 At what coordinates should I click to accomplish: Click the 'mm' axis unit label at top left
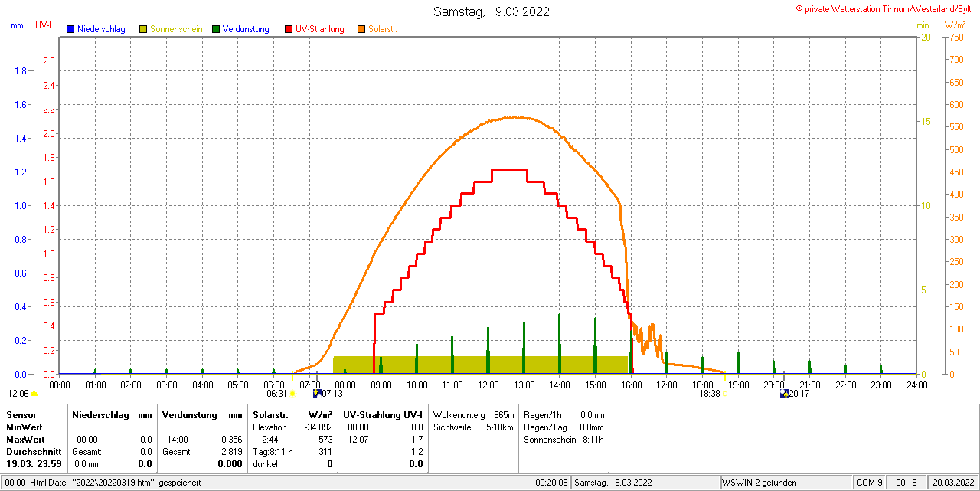tap(17, 25)
